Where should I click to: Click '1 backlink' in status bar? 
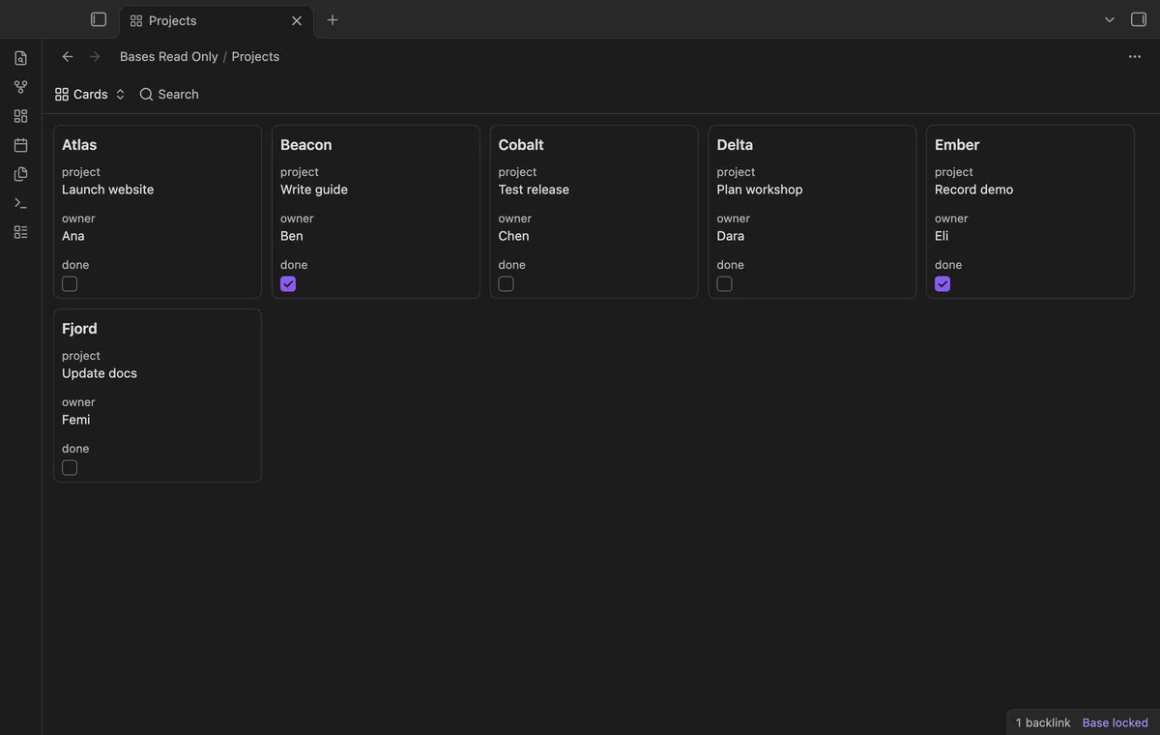[1043, 722]
